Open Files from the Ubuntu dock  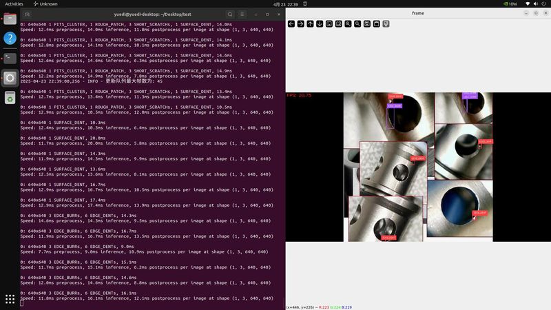10,19
